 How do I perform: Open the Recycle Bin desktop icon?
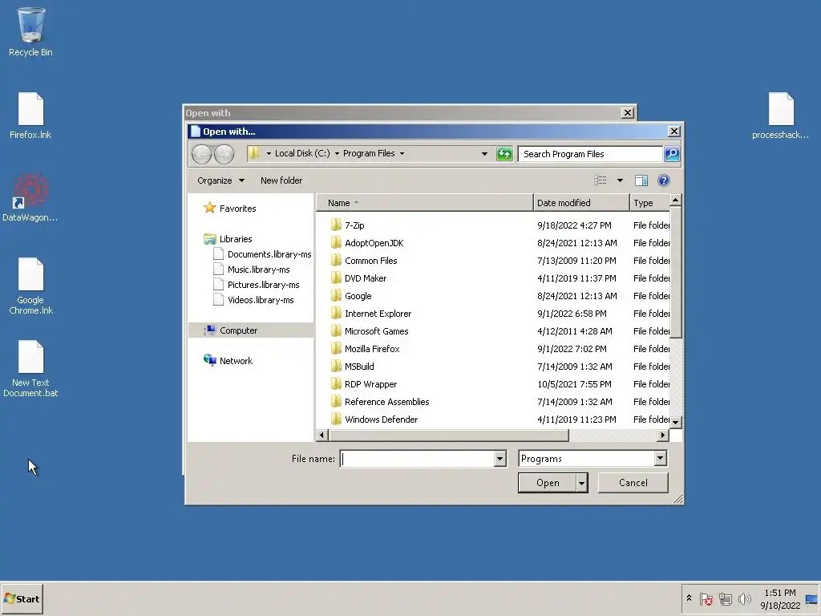(x=30, y=31)
